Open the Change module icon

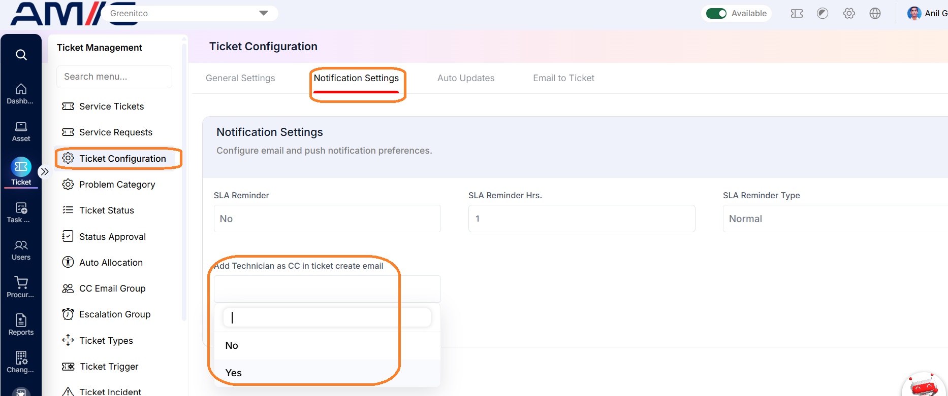21,362
